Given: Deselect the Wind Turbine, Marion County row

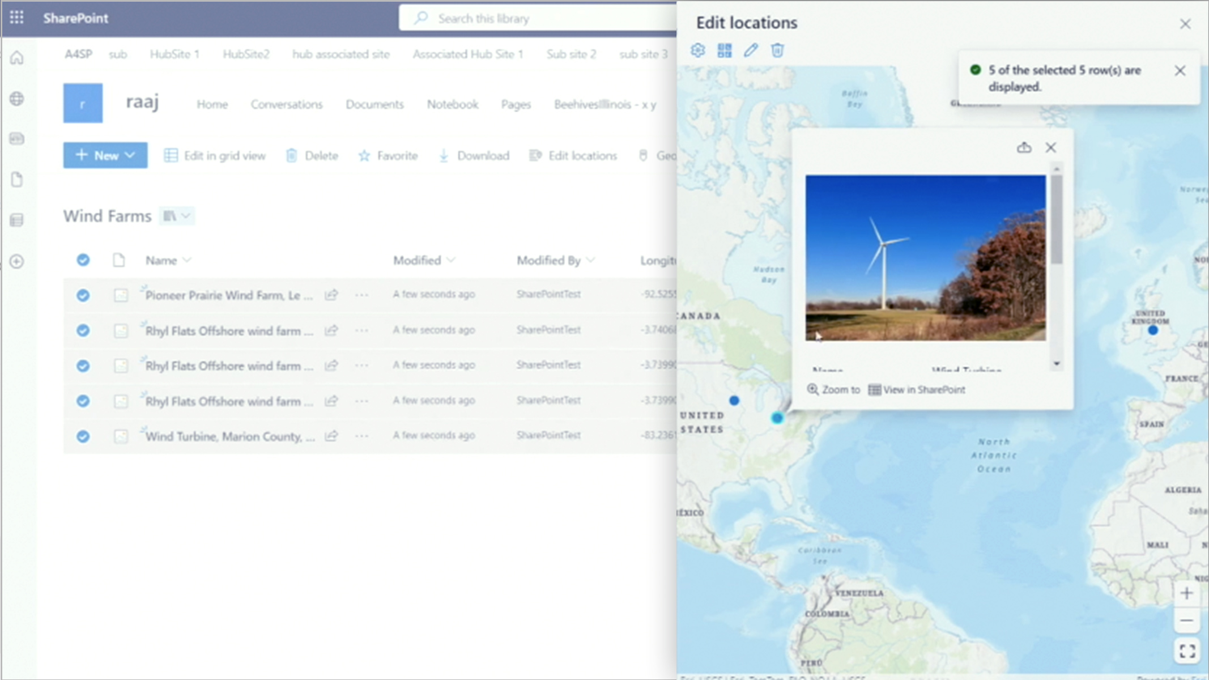Looking at the screenshot, I should (x=83, y=436).
